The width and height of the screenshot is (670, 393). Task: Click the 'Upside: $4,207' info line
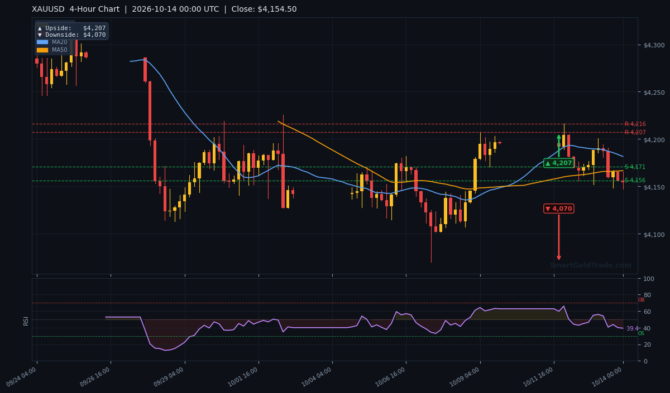[x=72, y=28]
